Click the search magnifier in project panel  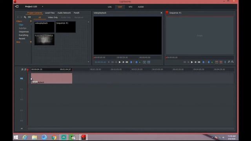(25, 17)
